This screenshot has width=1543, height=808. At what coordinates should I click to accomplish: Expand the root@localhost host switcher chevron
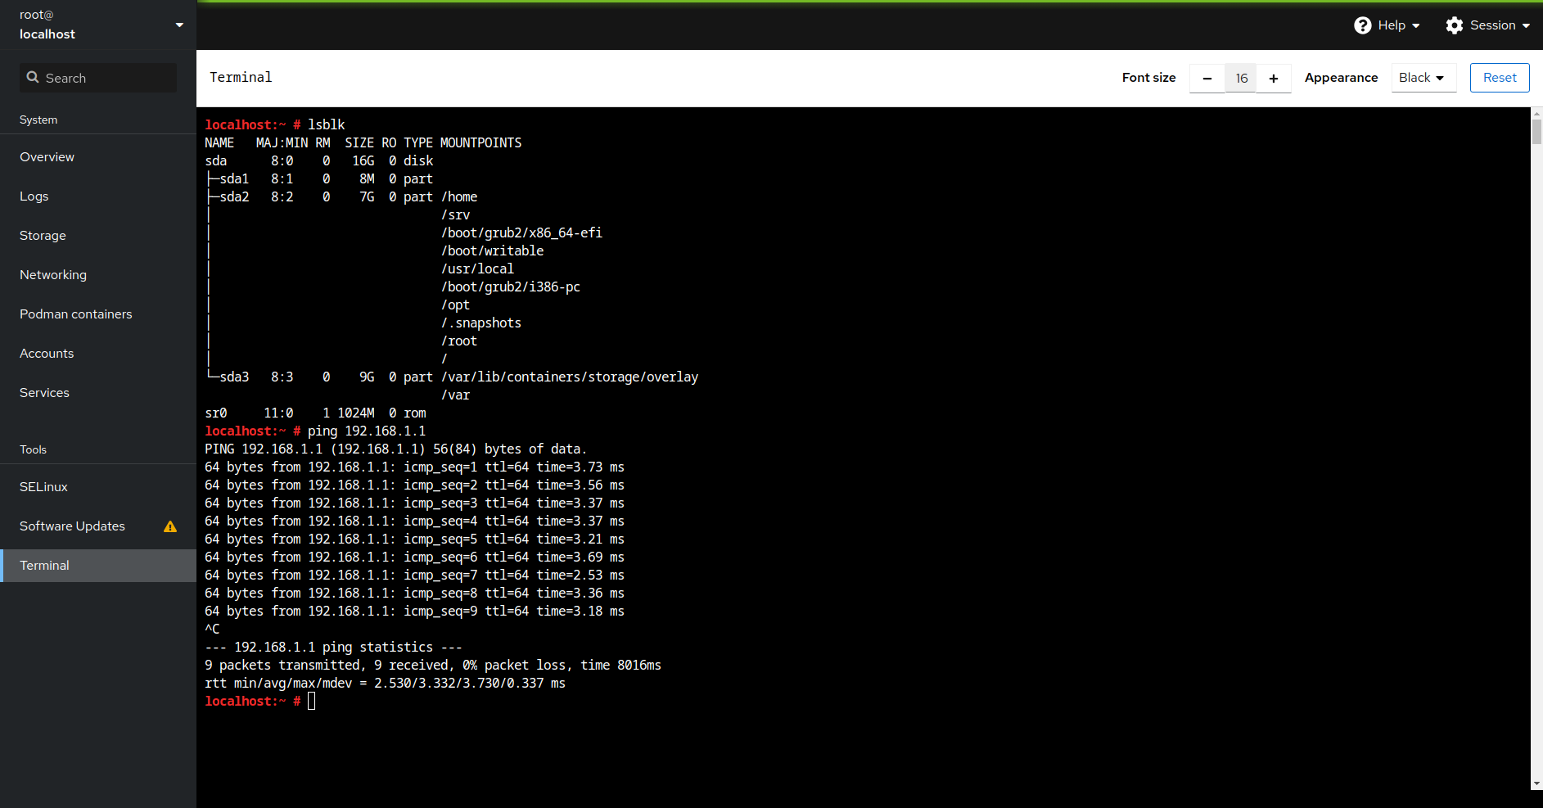pyautogui.click(x=178, y=25)
